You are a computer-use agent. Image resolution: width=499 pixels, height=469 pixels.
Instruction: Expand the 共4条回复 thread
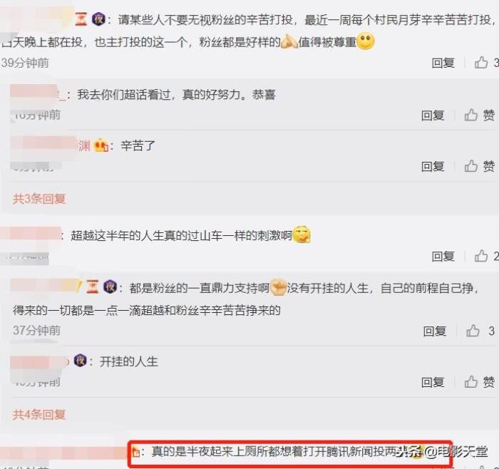39,414
